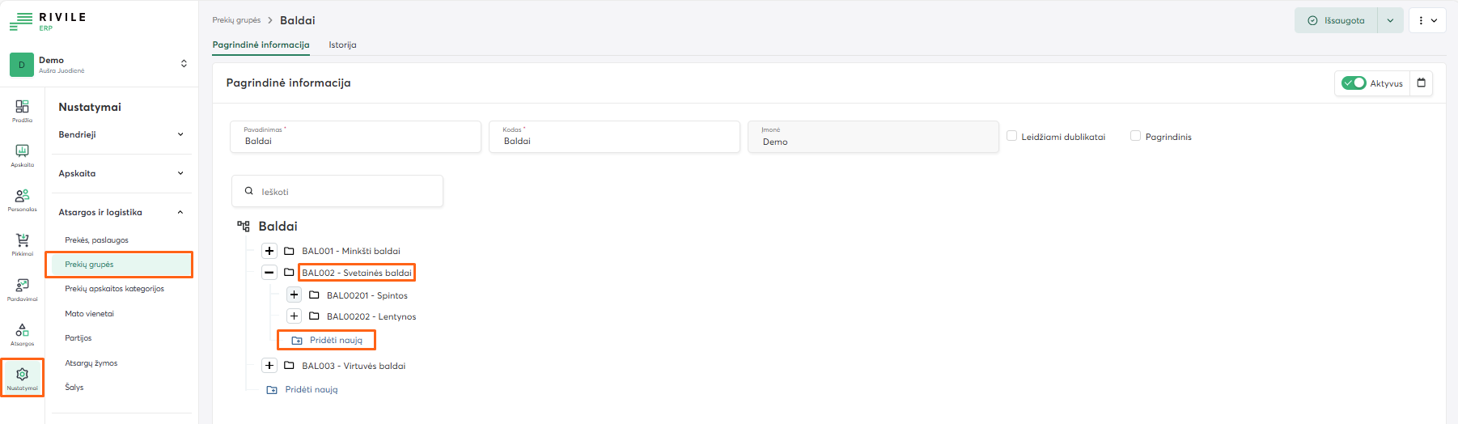Switch to the Istorija tab

(x=342, y=45)
